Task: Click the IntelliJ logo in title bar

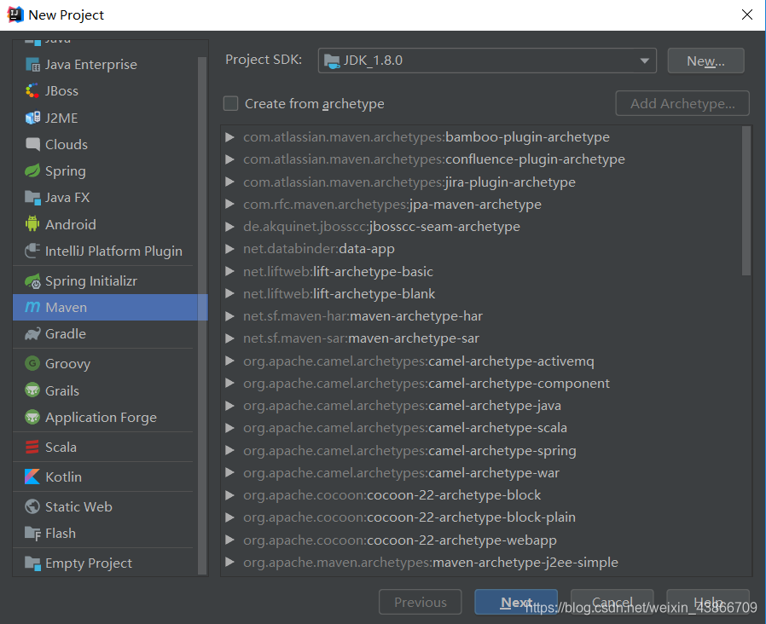Action: [x=15, y=14]
